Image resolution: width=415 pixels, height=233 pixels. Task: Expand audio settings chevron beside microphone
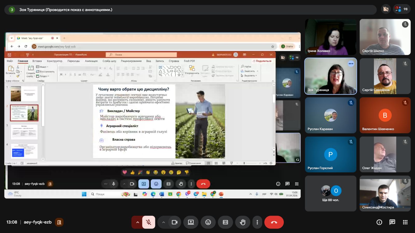pos(137,222)
